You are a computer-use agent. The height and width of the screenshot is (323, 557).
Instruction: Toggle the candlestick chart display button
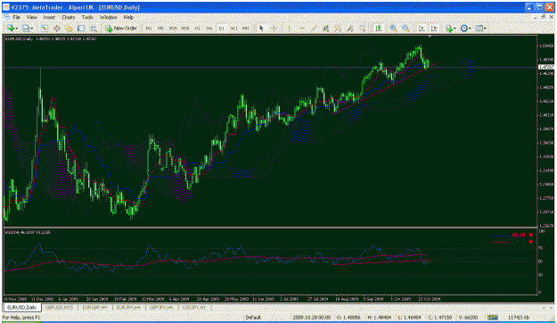pos(379,28)
